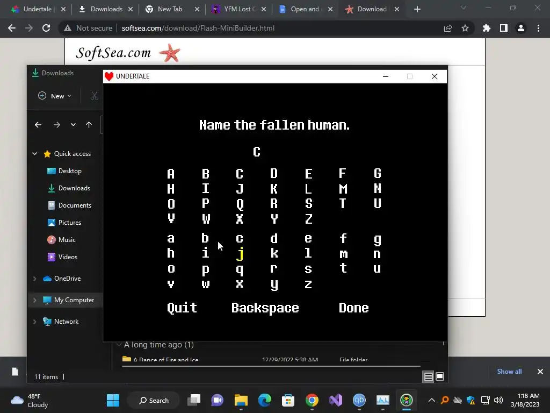Select lowercase letter u in Undertale

[377, 269]
